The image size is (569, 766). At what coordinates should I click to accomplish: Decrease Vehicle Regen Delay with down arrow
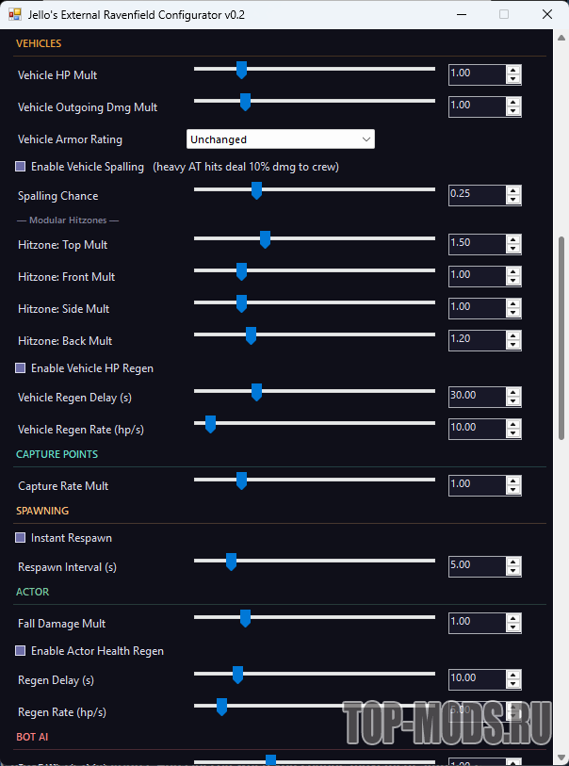(x=512, y=401)
